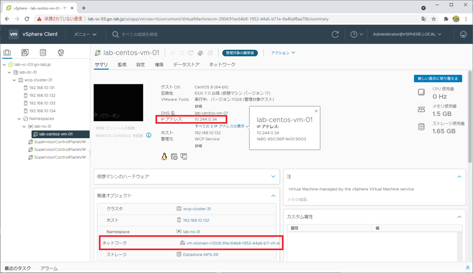Image resolution: width=473 pixels, height=273 pixels.
Task: Click the power off (stop) VM icon
Action: coord(182,53)
